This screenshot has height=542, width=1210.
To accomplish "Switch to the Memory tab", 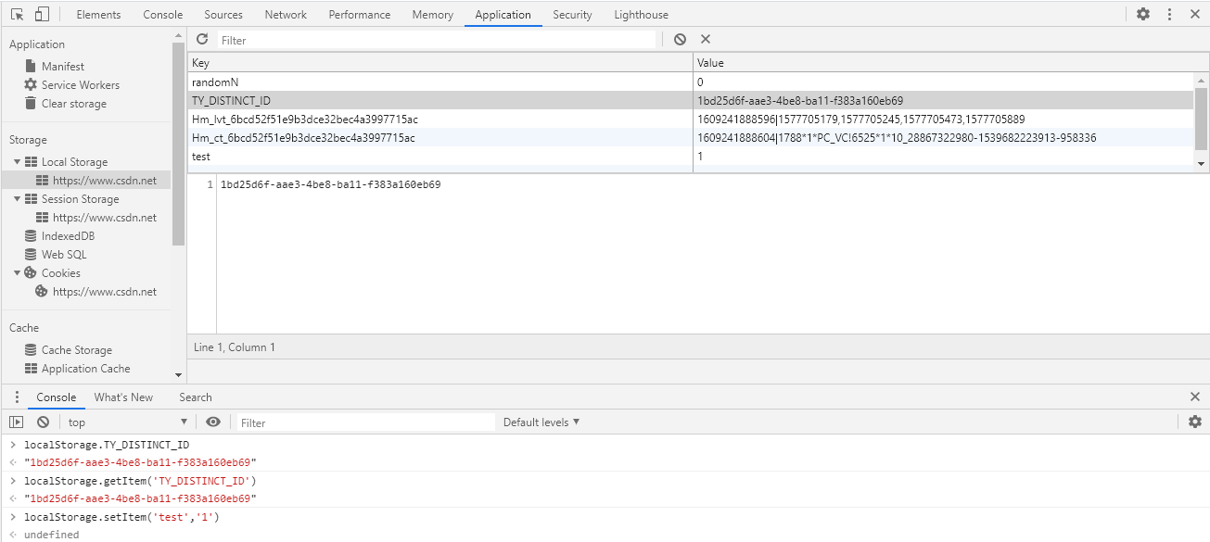I will click(433, 15).
